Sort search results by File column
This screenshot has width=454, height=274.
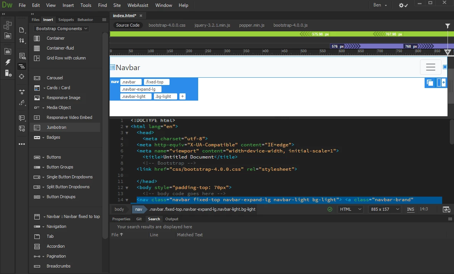click(x=117, y=235)
